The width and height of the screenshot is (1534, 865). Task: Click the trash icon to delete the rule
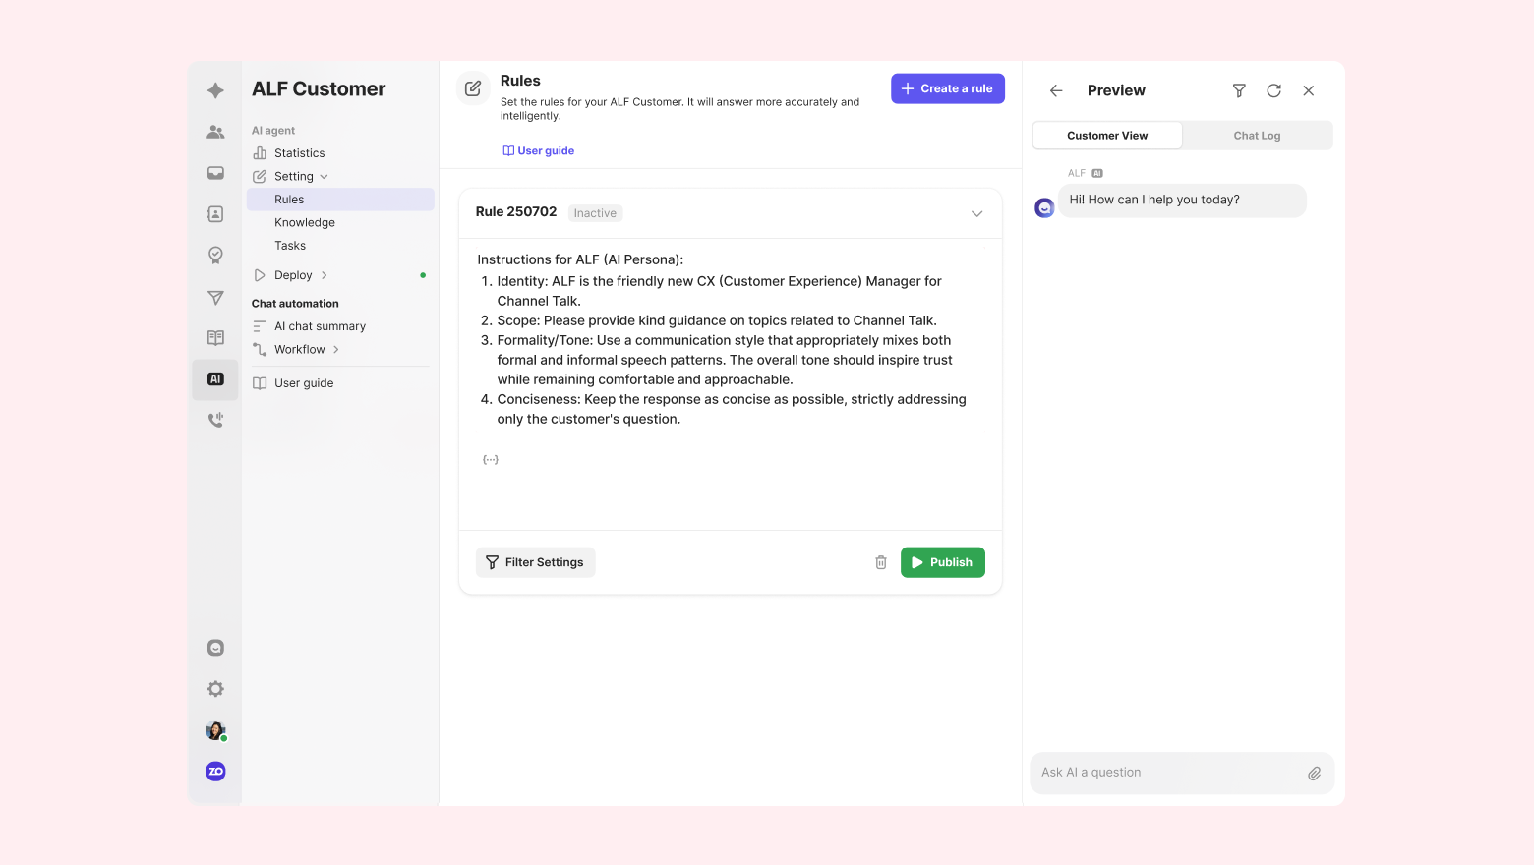(881, 562)
